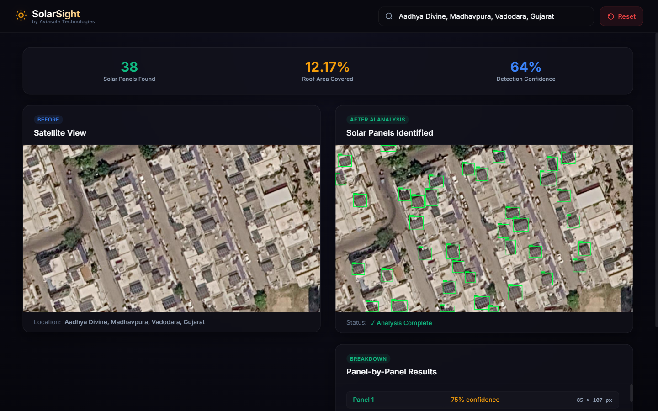This screenshot has height=411, width=658.
Task: Open the analyzed image with green boxes
Action: click(484, 228)
